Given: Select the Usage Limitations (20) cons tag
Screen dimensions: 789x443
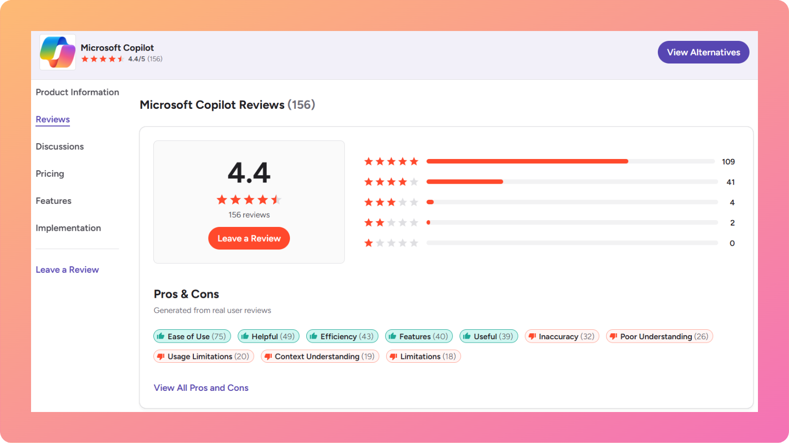Looking at the screenshot, I should pyautogui.click(x=203, y=356).
